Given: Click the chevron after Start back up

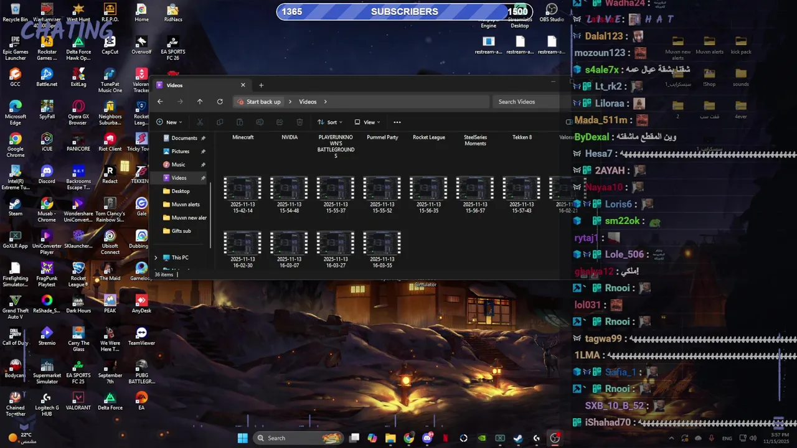Looking at the screenshot, I should tap(290, 101).
